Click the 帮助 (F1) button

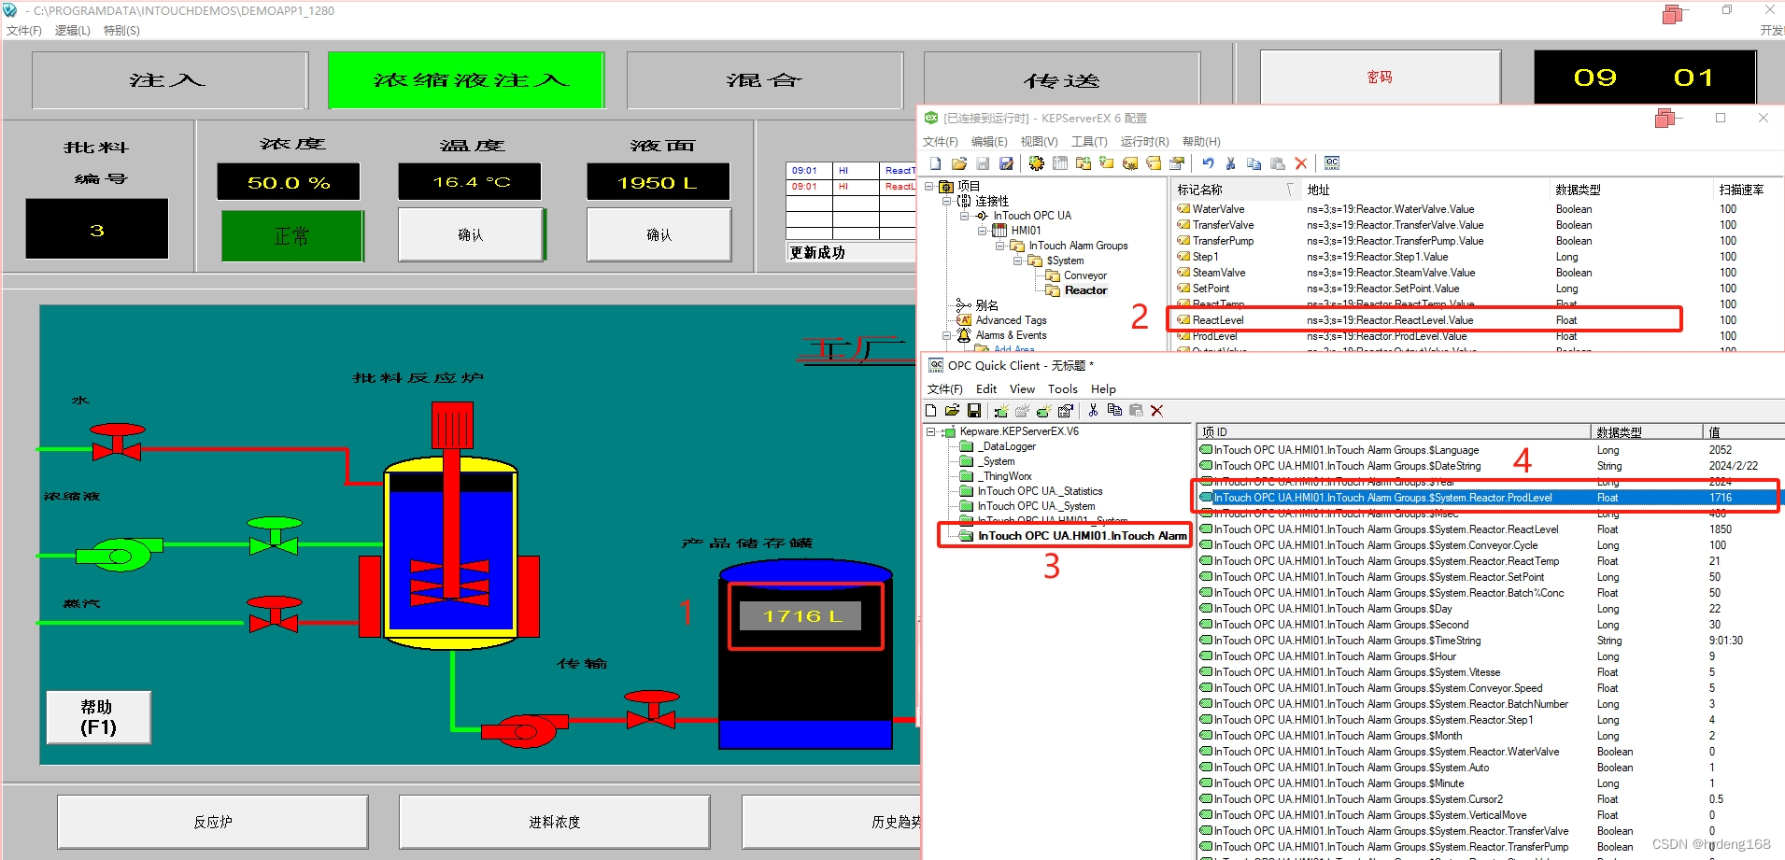[98, 717]
